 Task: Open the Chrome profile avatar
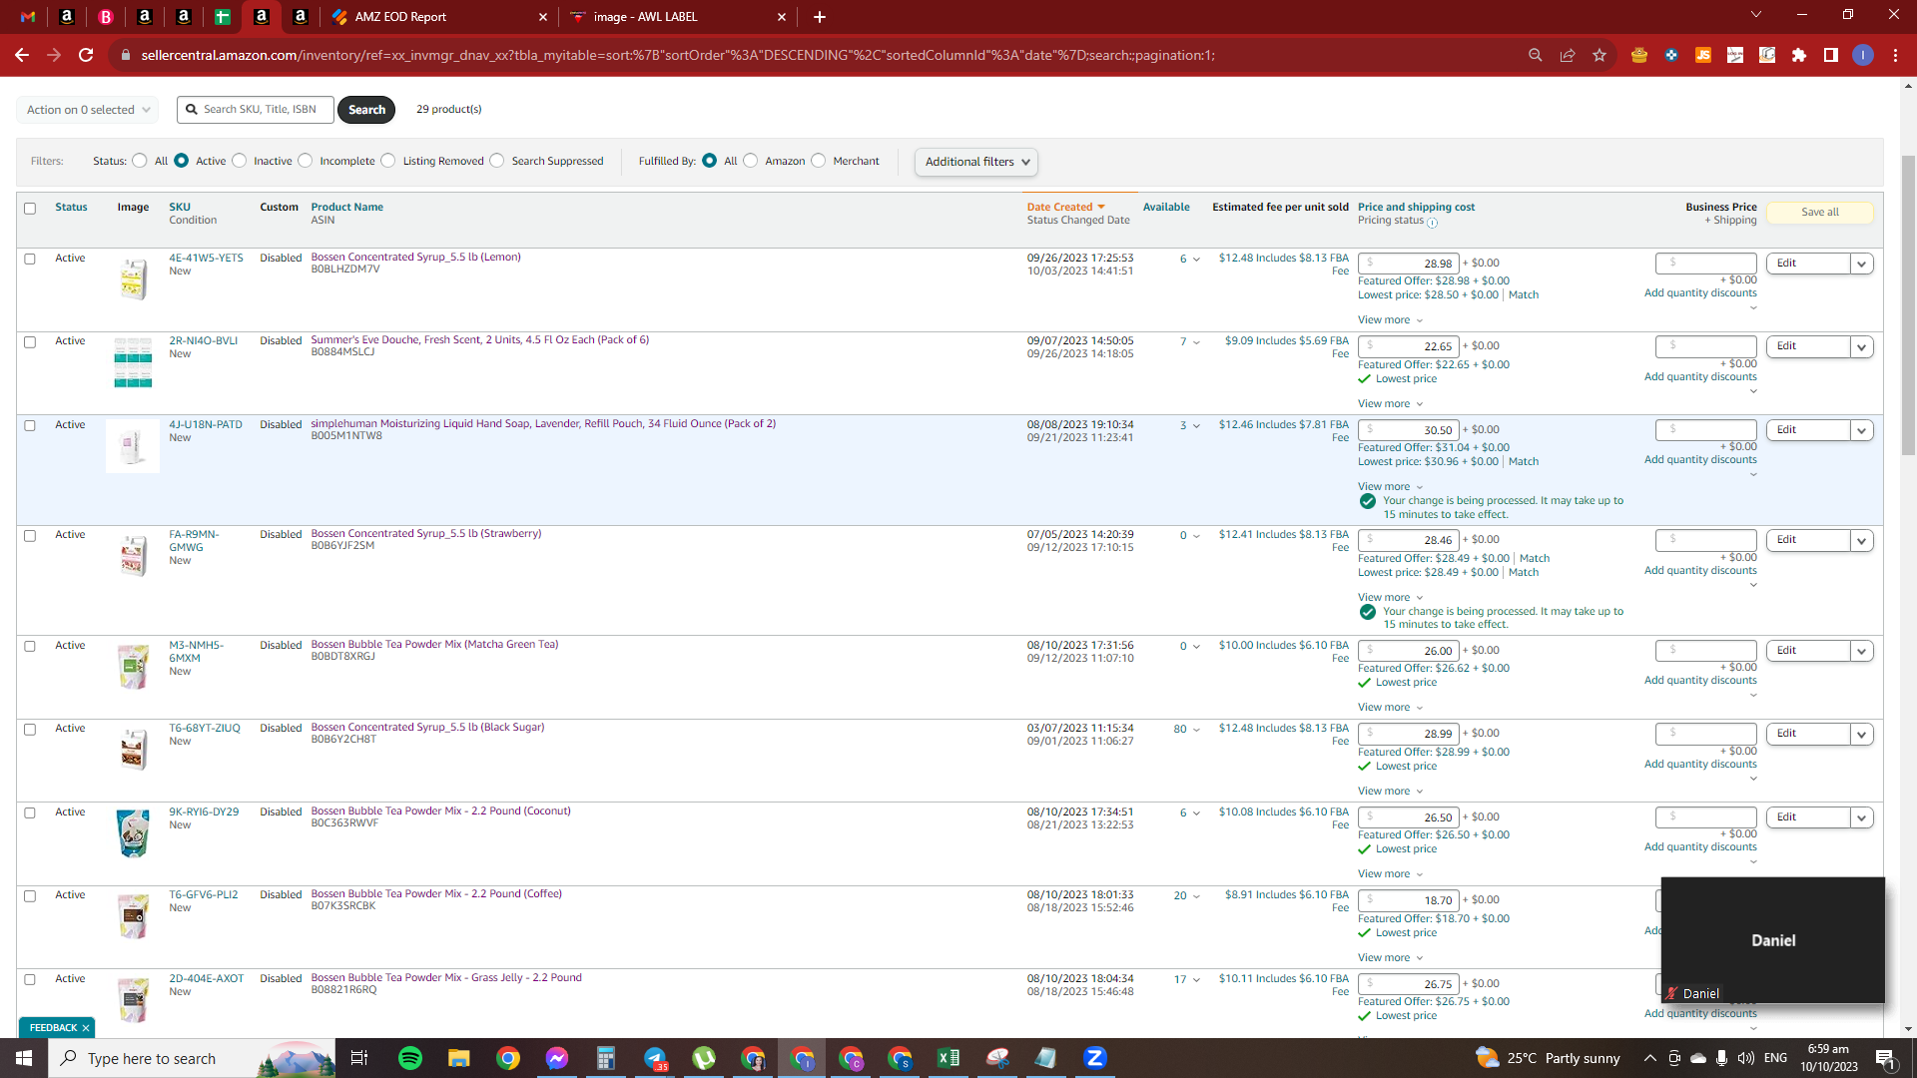[1863, 55]
